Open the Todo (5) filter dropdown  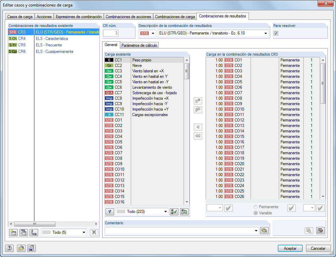click(x=84, y=232)
